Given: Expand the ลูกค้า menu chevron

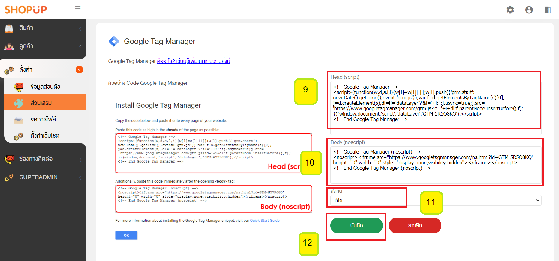Looking at the screenshot, I should coord(80,47).
